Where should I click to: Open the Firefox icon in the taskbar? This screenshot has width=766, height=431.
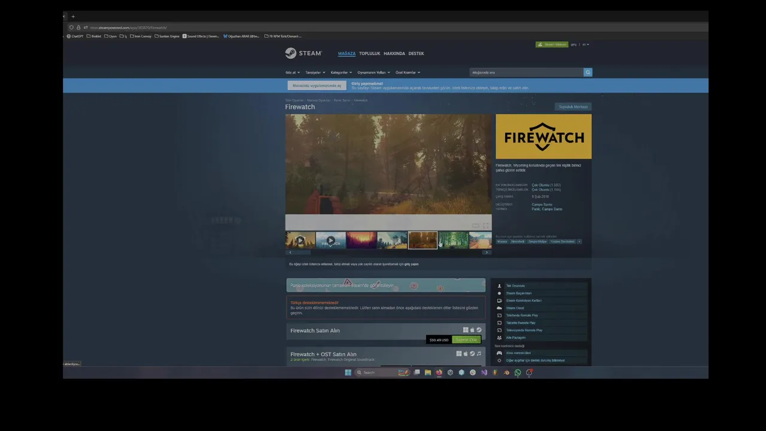click(x=439, y=372)
